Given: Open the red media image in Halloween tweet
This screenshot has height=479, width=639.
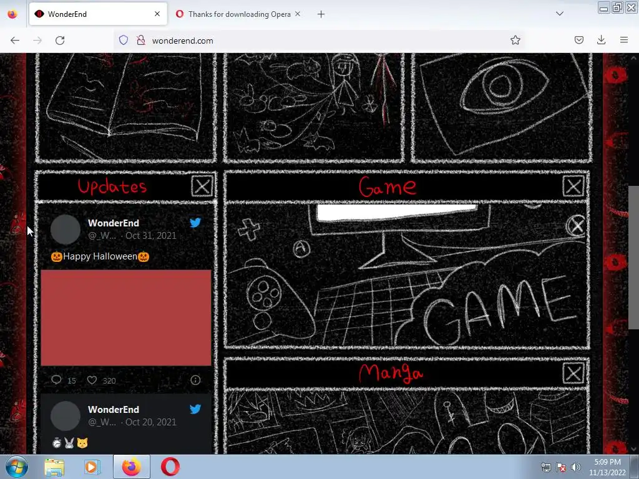Looking at the screenshot, I should (x=126, y=317).
